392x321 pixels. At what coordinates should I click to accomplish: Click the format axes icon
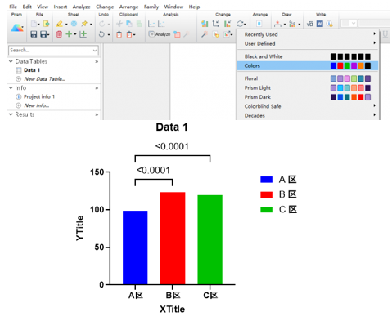click(x=216, y=24)
